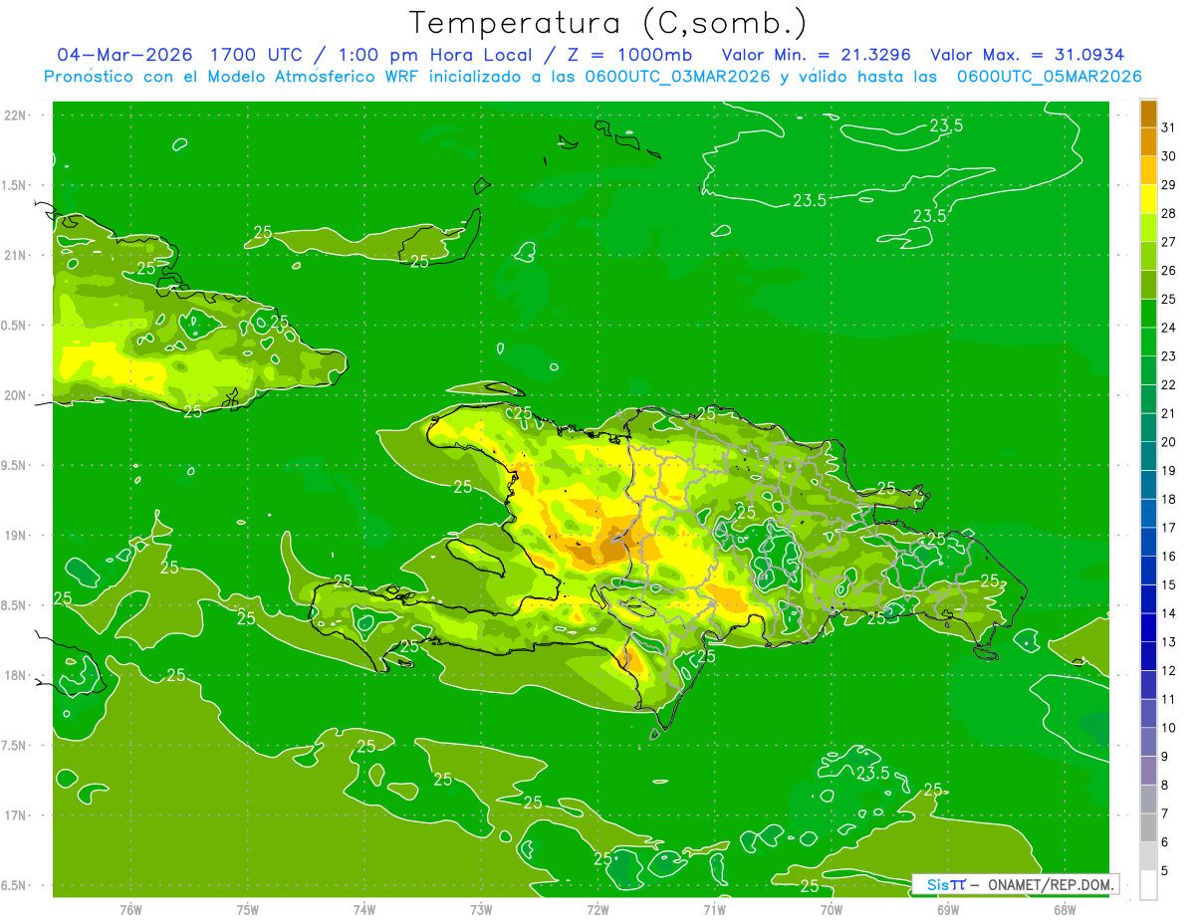Select initialization time "0600UTC_03MAR2026"
The image size is (1195, 923).
pyautogui.click(x=677, y=77)
